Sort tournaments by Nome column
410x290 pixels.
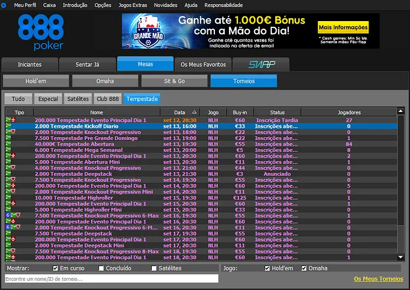[97, 112]
